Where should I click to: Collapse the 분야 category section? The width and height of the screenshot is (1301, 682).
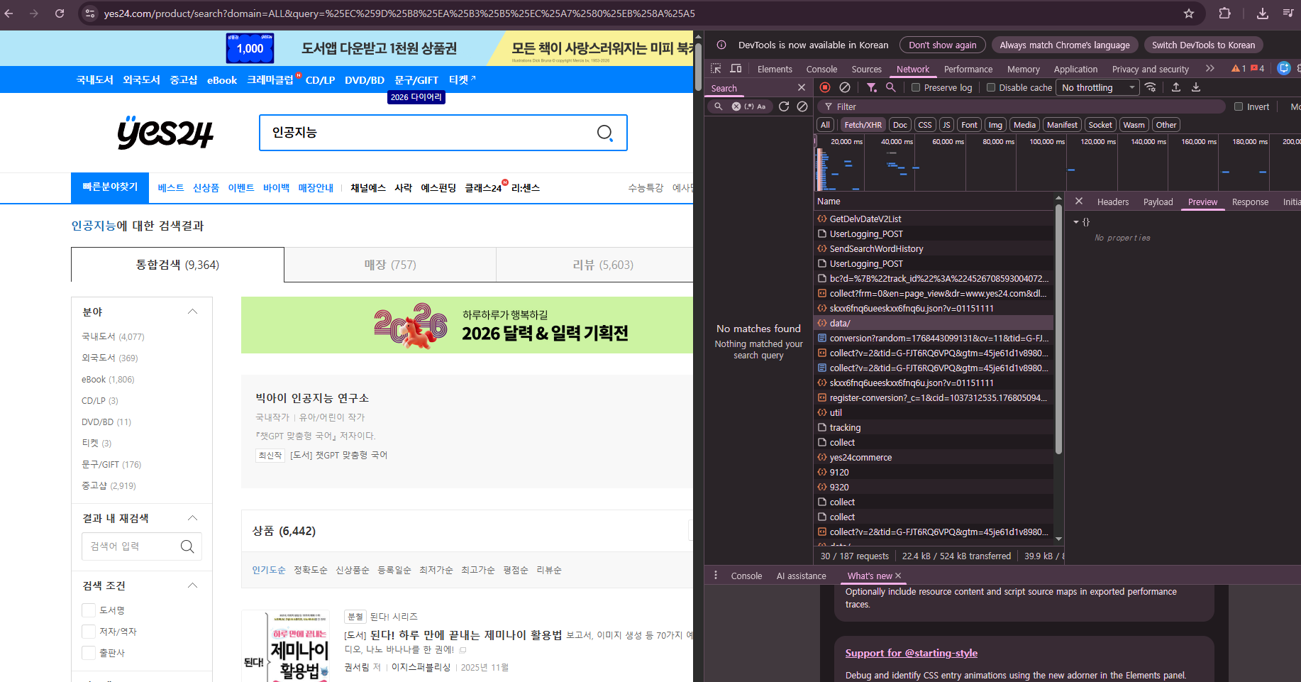point(192,312)
